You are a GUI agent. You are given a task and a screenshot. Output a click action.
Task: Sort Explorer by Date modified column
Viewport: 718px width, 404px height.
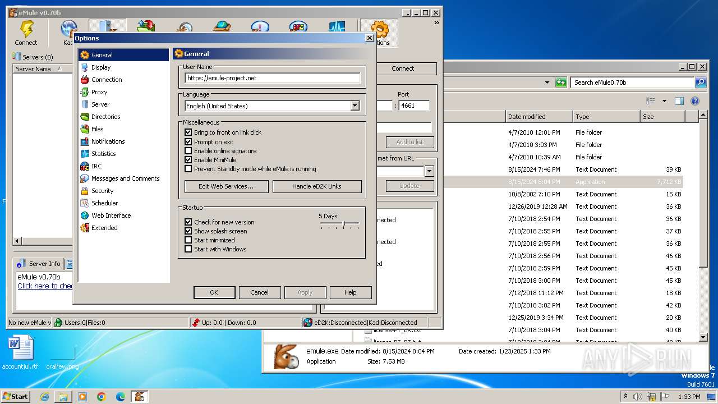point(538,117)
